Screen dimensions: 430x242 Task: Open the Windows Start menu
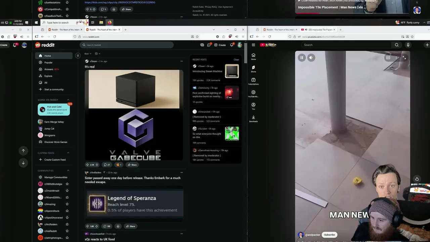tap(36, 23)
